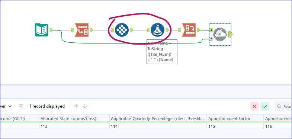Screen dimensions: 292x139
Task: Click the Apportionment Factor column header
Action: coord(235,119)
